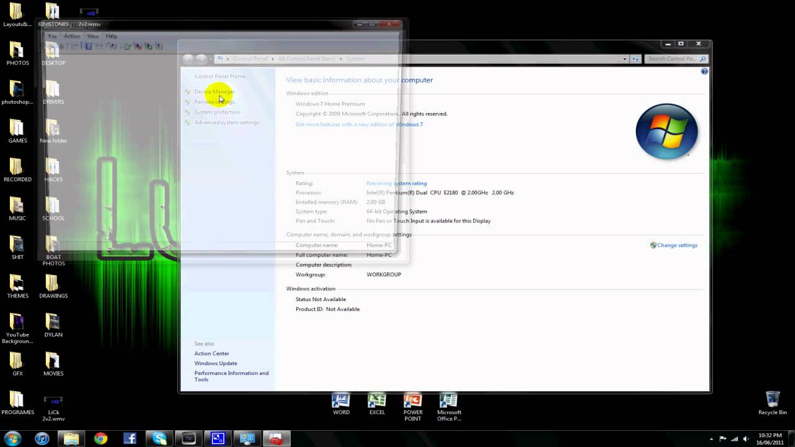Open Device Manager link in sidebar

[214, 91]
